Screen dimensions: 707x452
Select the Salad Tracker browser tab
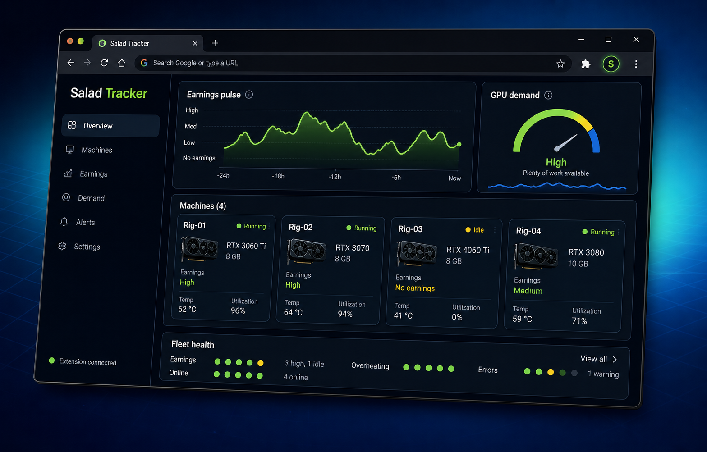point(148,43)
